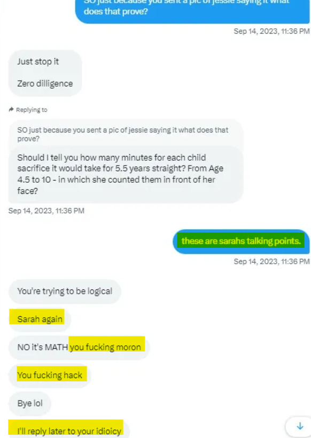Click the 'You're trying to be logical' message
The height and width of the screenshot is (438, 311).
pyautogui.click(x=65, y=291)
